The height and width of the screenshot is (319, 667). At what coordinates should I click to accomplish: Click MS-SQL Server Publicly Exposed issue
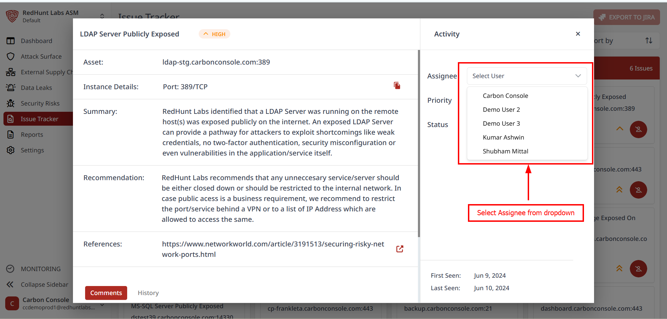[177, 306]
